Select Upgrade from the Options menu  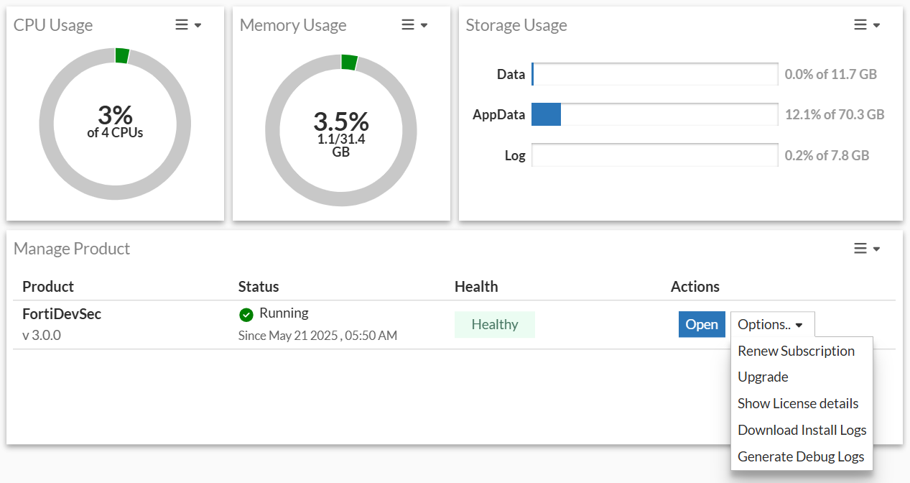tap(763, 377)
